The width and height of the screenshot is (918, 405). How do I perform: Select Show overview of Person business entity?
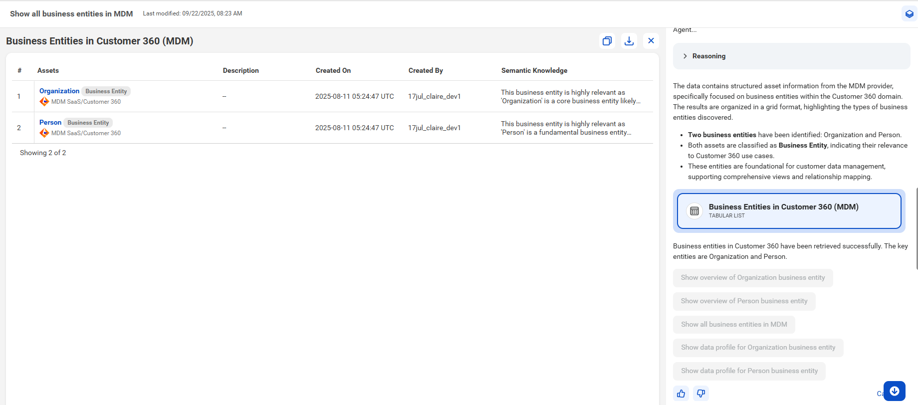744,301
